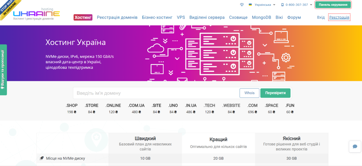Open Реєстрація доменів menu
The image size is (362, 166).
pyautogui.click(x=117, y=17)
